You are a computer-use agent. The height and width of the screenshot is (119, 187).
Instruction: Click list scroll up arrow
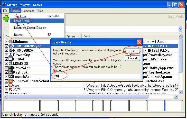(x=180, y=36)
